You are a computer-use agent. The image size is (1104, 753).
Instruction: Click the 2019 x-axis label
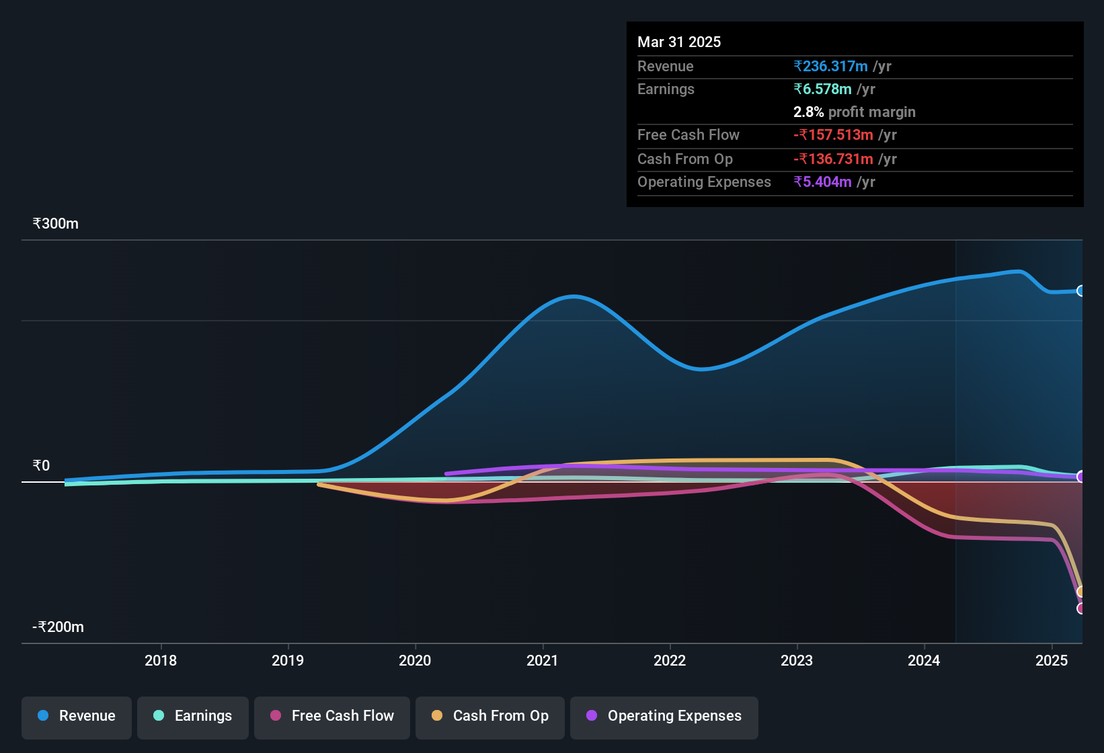point(288,661)
